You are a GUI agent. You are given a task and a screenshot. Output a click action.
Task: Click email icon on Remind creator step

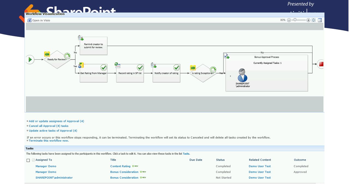tap(80, 38)
